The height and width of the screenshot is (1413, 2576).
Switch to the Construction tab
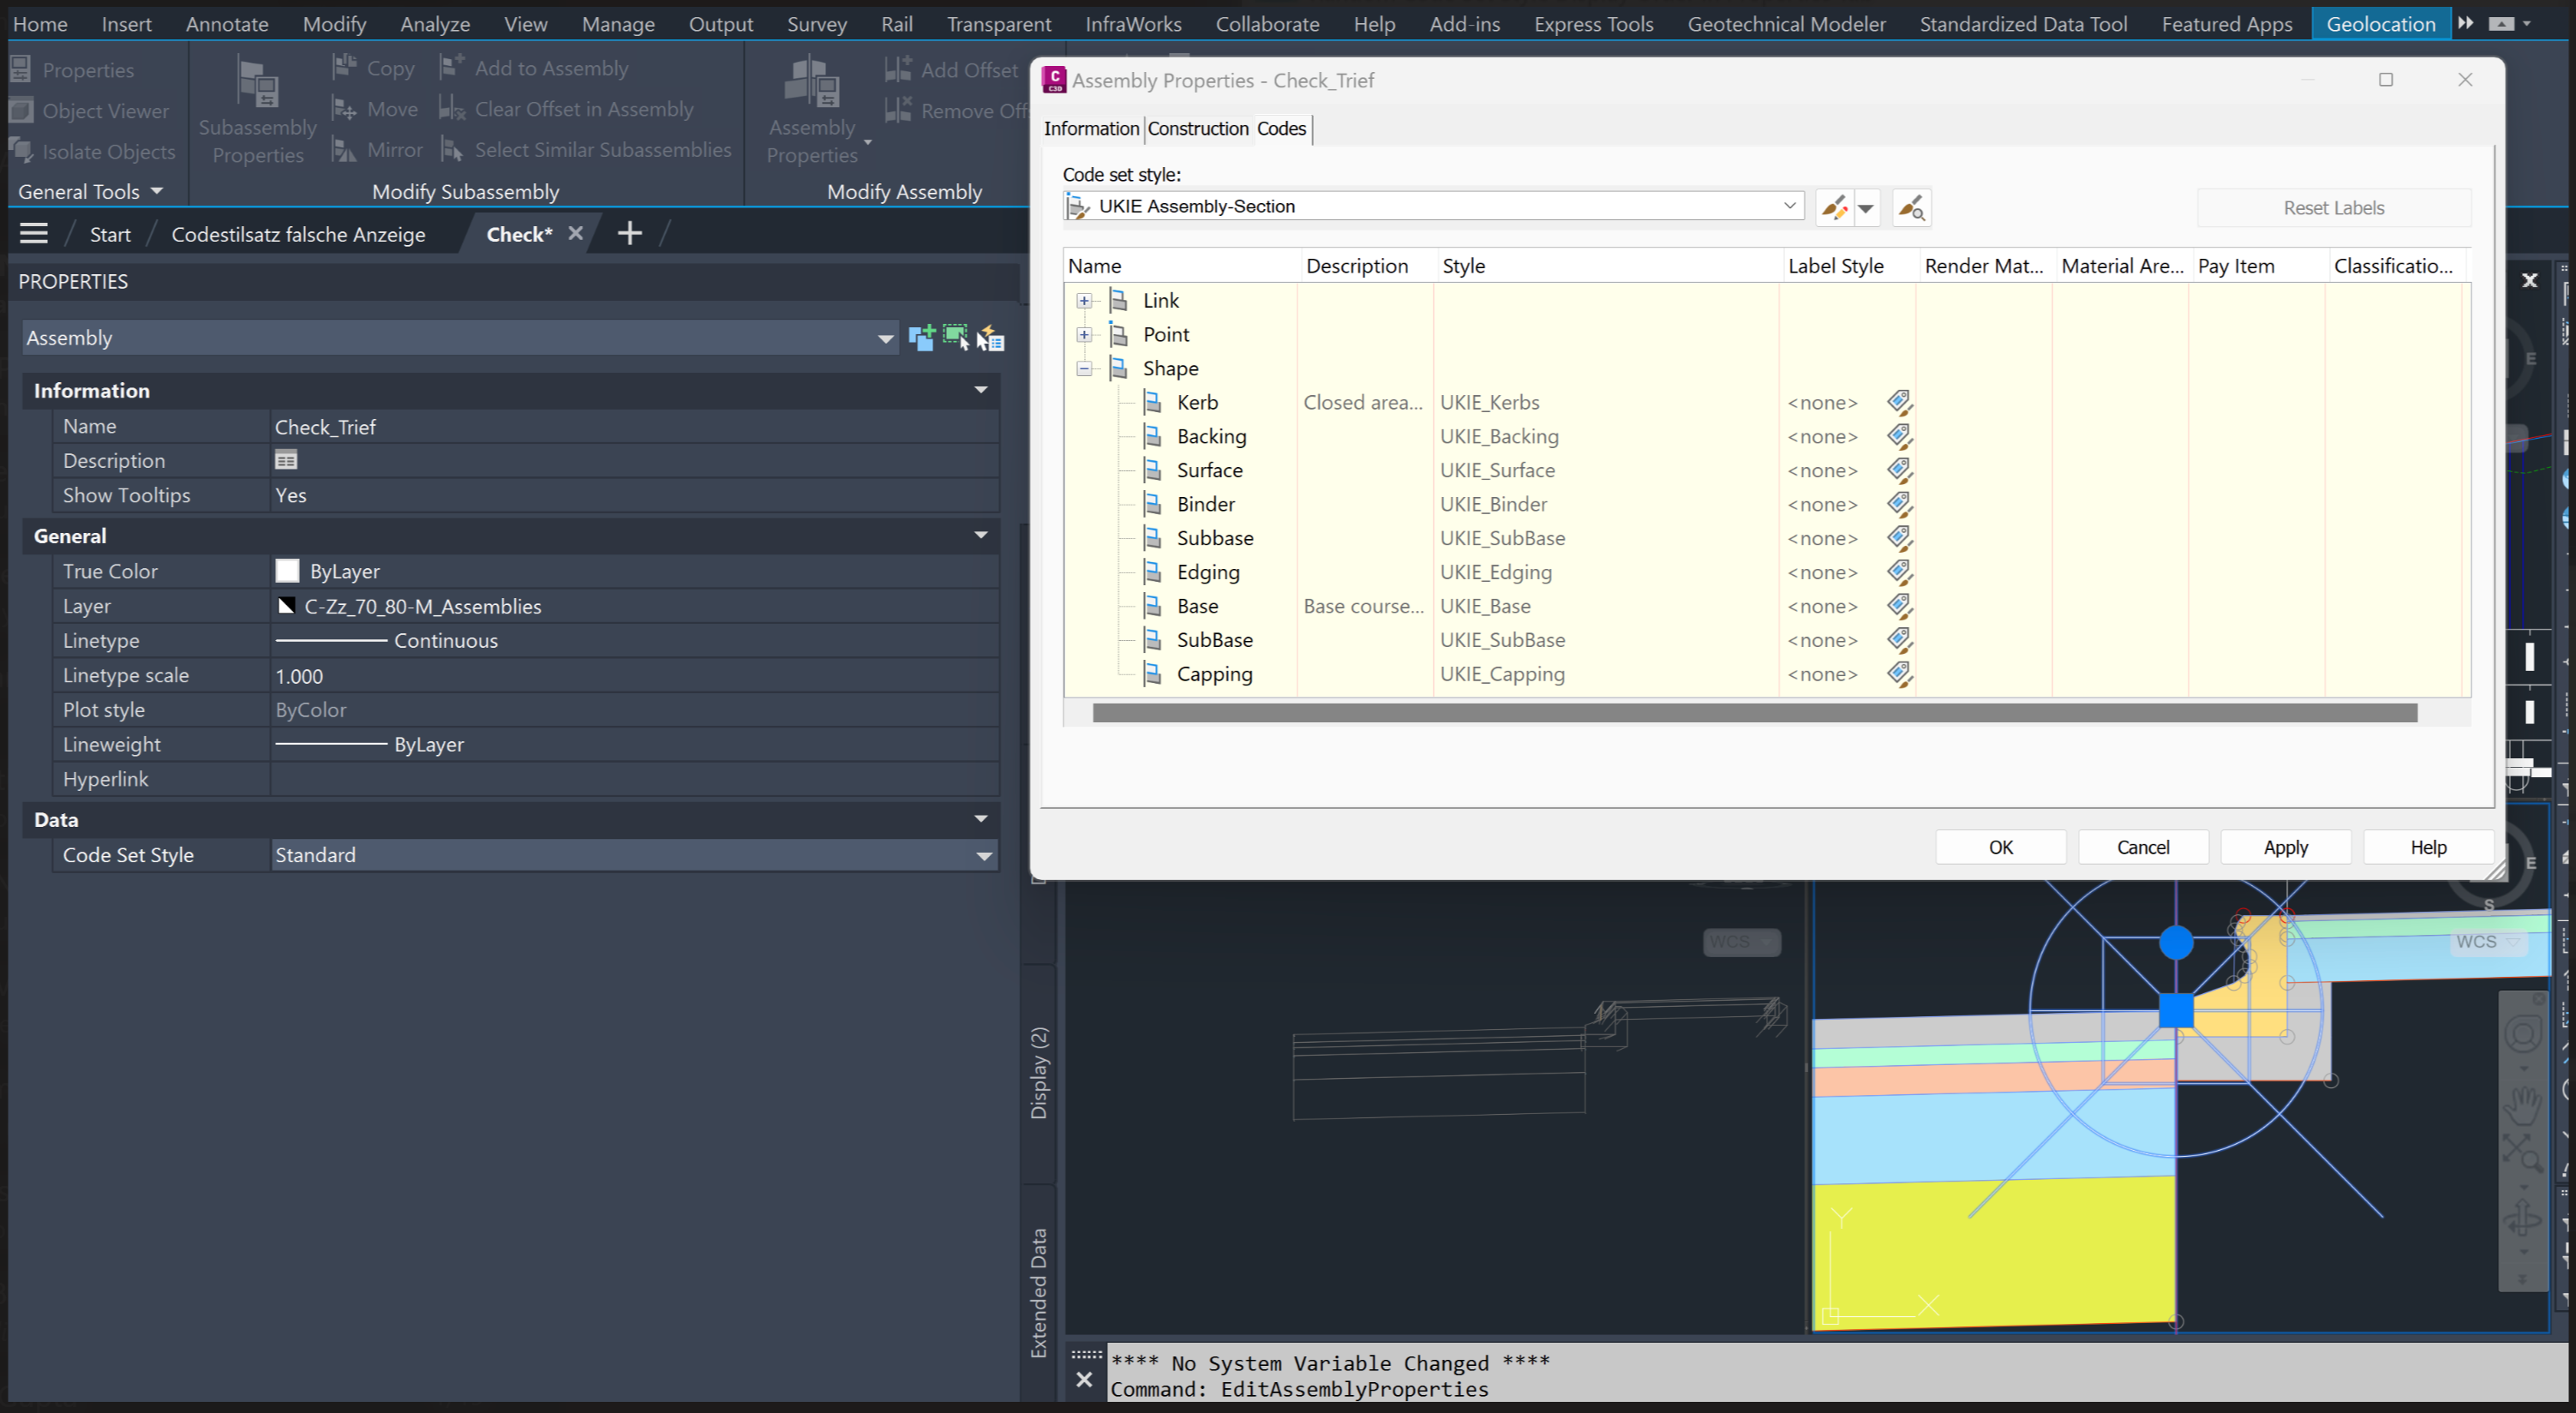tap(1197, 128)
